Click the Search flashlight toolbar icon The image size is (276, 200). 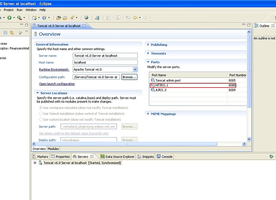(72, 18)
